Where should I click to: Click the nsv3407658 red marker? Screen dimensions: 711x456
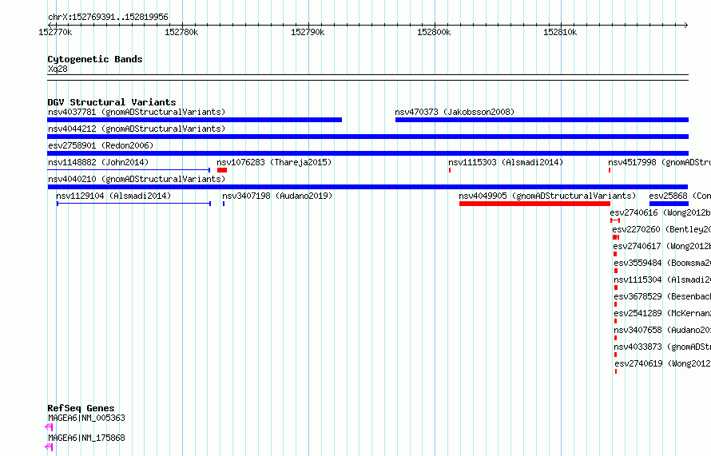(x=615, y=338)
